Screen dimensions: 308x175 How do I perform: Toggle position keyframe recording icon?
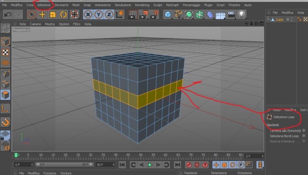[216, 164]
